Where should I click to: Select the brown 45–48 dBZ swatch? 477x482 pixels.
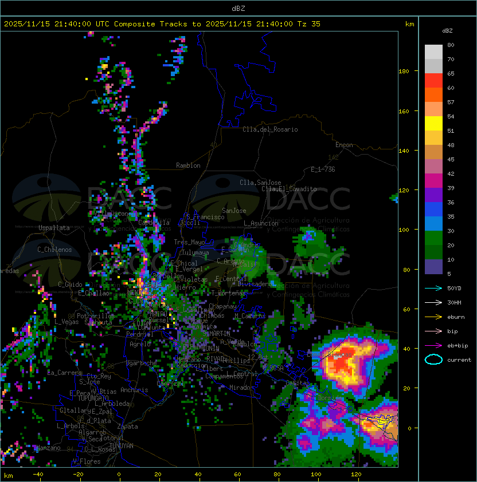433,152
